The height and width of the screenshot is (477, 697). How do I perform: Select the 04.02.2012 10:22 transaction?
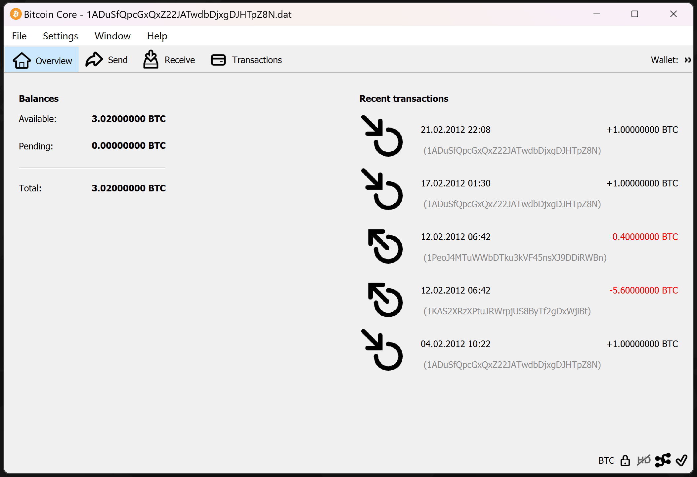pos(456,344)
